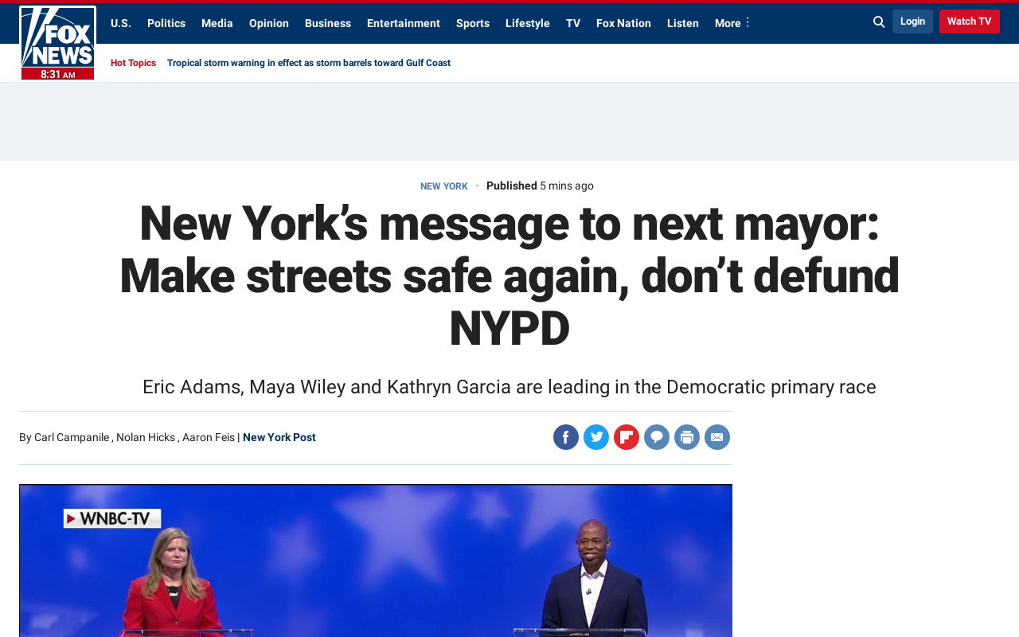
Task: Open the Politics section
Action: [x=166, y=23]
